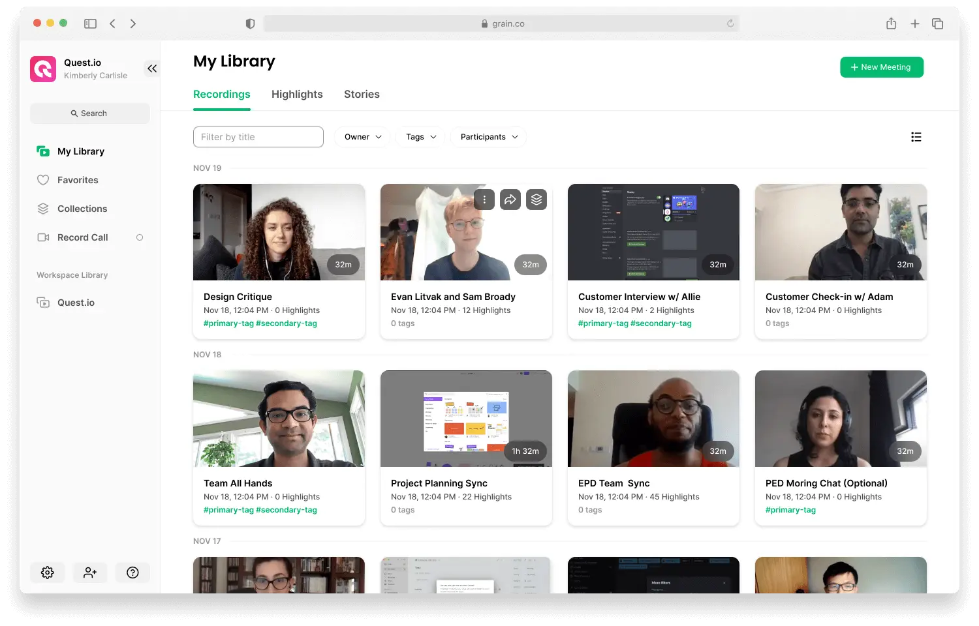Open settings via the gear icon
Screen dimensions: 979x626
48,573
